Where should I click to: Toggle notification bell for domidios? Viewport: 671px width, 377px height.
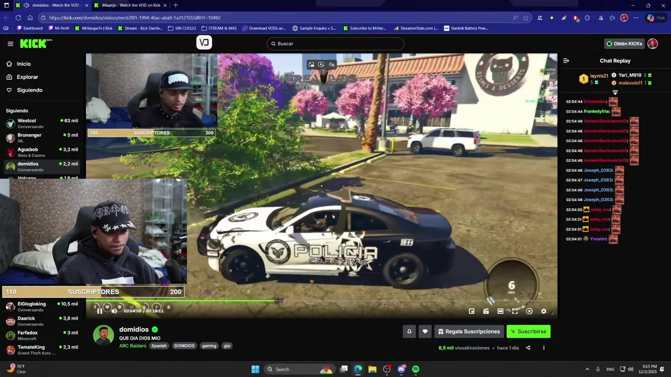click(x=409, y=331)
